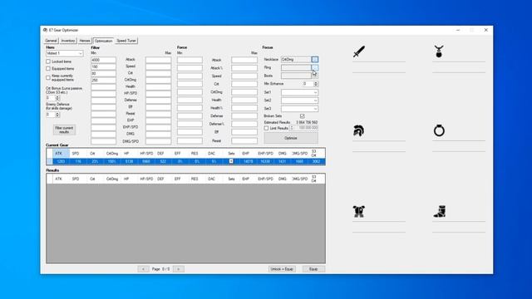
Task: Switch to the Inventory tab
Action: 68,41
